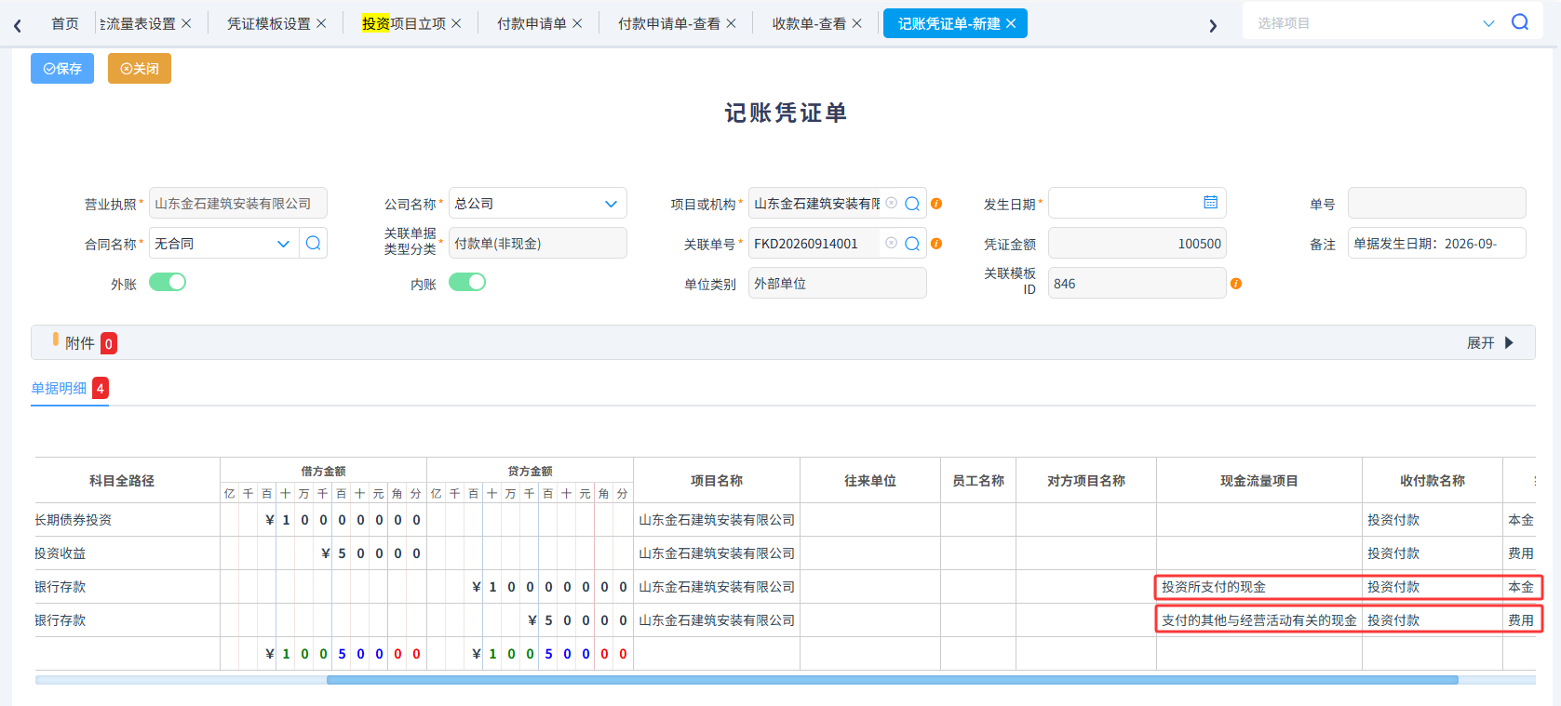Close the 记账凭证单-新建 tab
The image size is (1561, 706).
click(x=1011, y=23)
